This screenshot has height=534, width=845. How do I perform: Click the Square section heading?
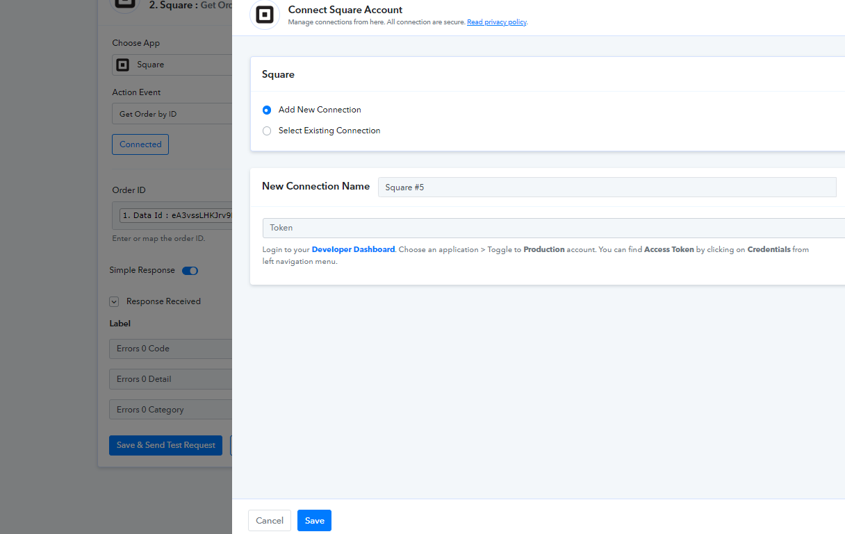click(278, 74)
